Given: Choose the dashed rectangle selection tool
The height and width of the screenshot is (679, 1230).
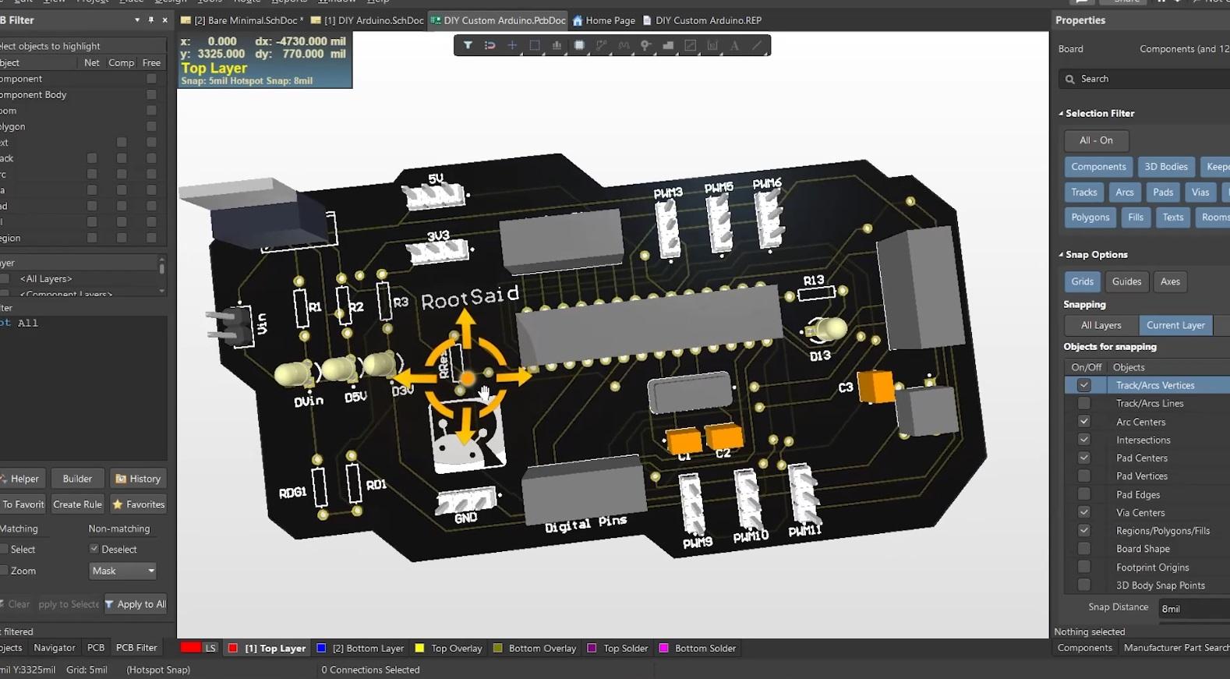Looking at the screenshot, I should point(535,45).
